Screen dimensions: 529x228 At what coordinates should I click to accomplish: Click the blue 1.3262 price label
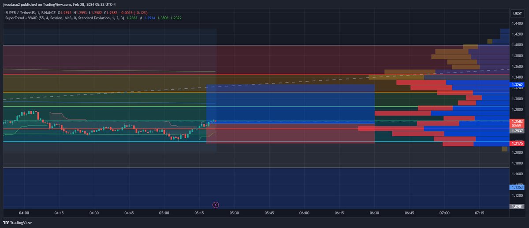click(x=517, y=84)
